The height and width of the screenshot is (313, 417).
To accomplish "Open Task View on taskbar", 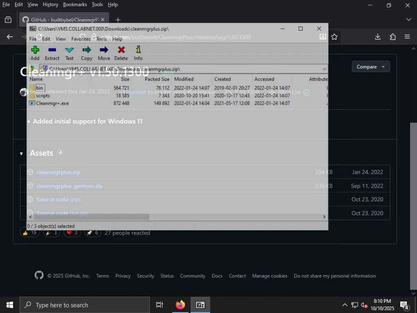I will 160,305.
